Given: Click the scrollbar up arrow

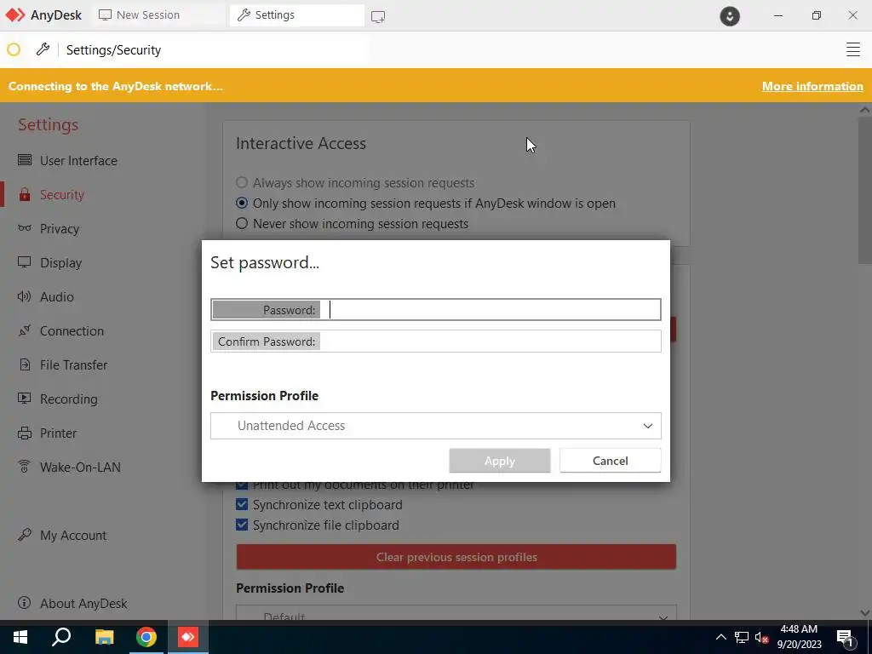Looking at the screenshot, I should coord(864,110).
